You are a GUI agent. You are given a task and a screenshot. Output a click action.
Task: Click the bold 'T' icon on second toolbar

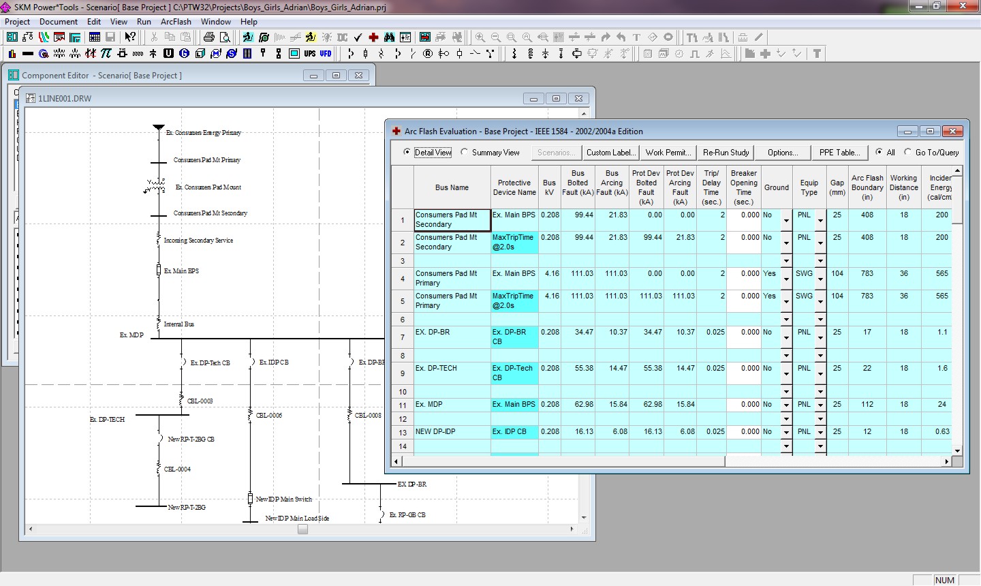pyautogui.click(x=817, y=53)
